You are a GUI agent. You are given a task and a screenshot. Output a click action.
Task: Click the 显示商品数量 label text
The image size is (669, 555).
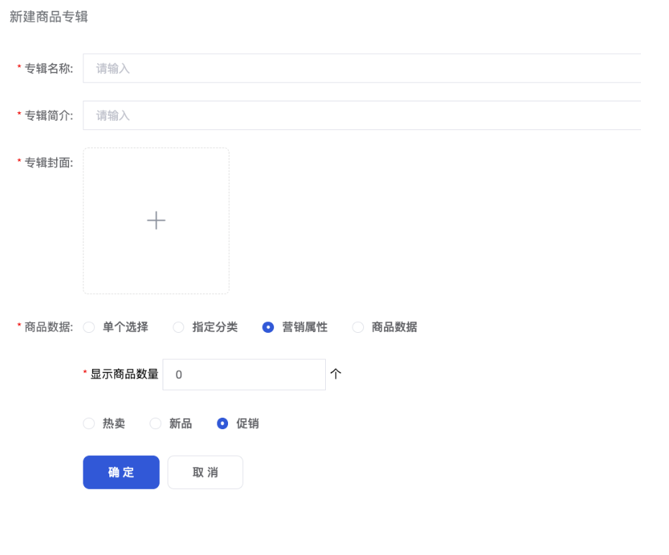[124, 375]
